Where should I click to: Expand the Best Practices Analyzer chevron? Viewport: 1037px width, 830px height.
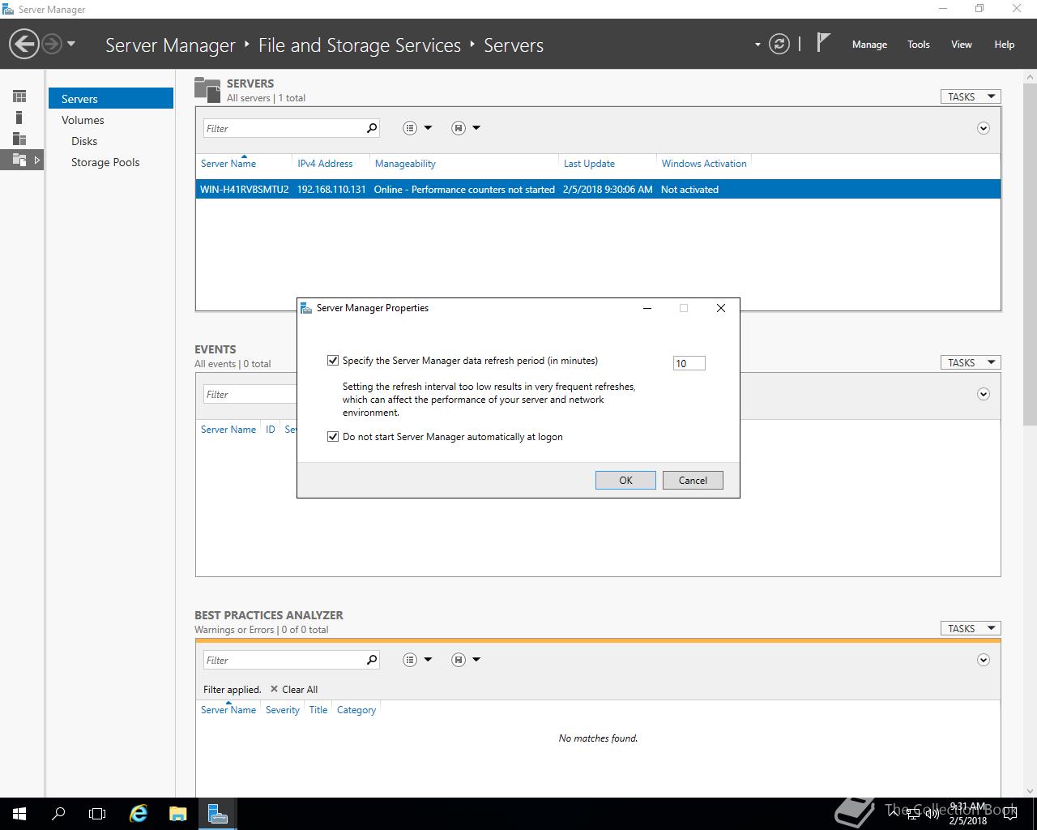(x=984, y=660)
